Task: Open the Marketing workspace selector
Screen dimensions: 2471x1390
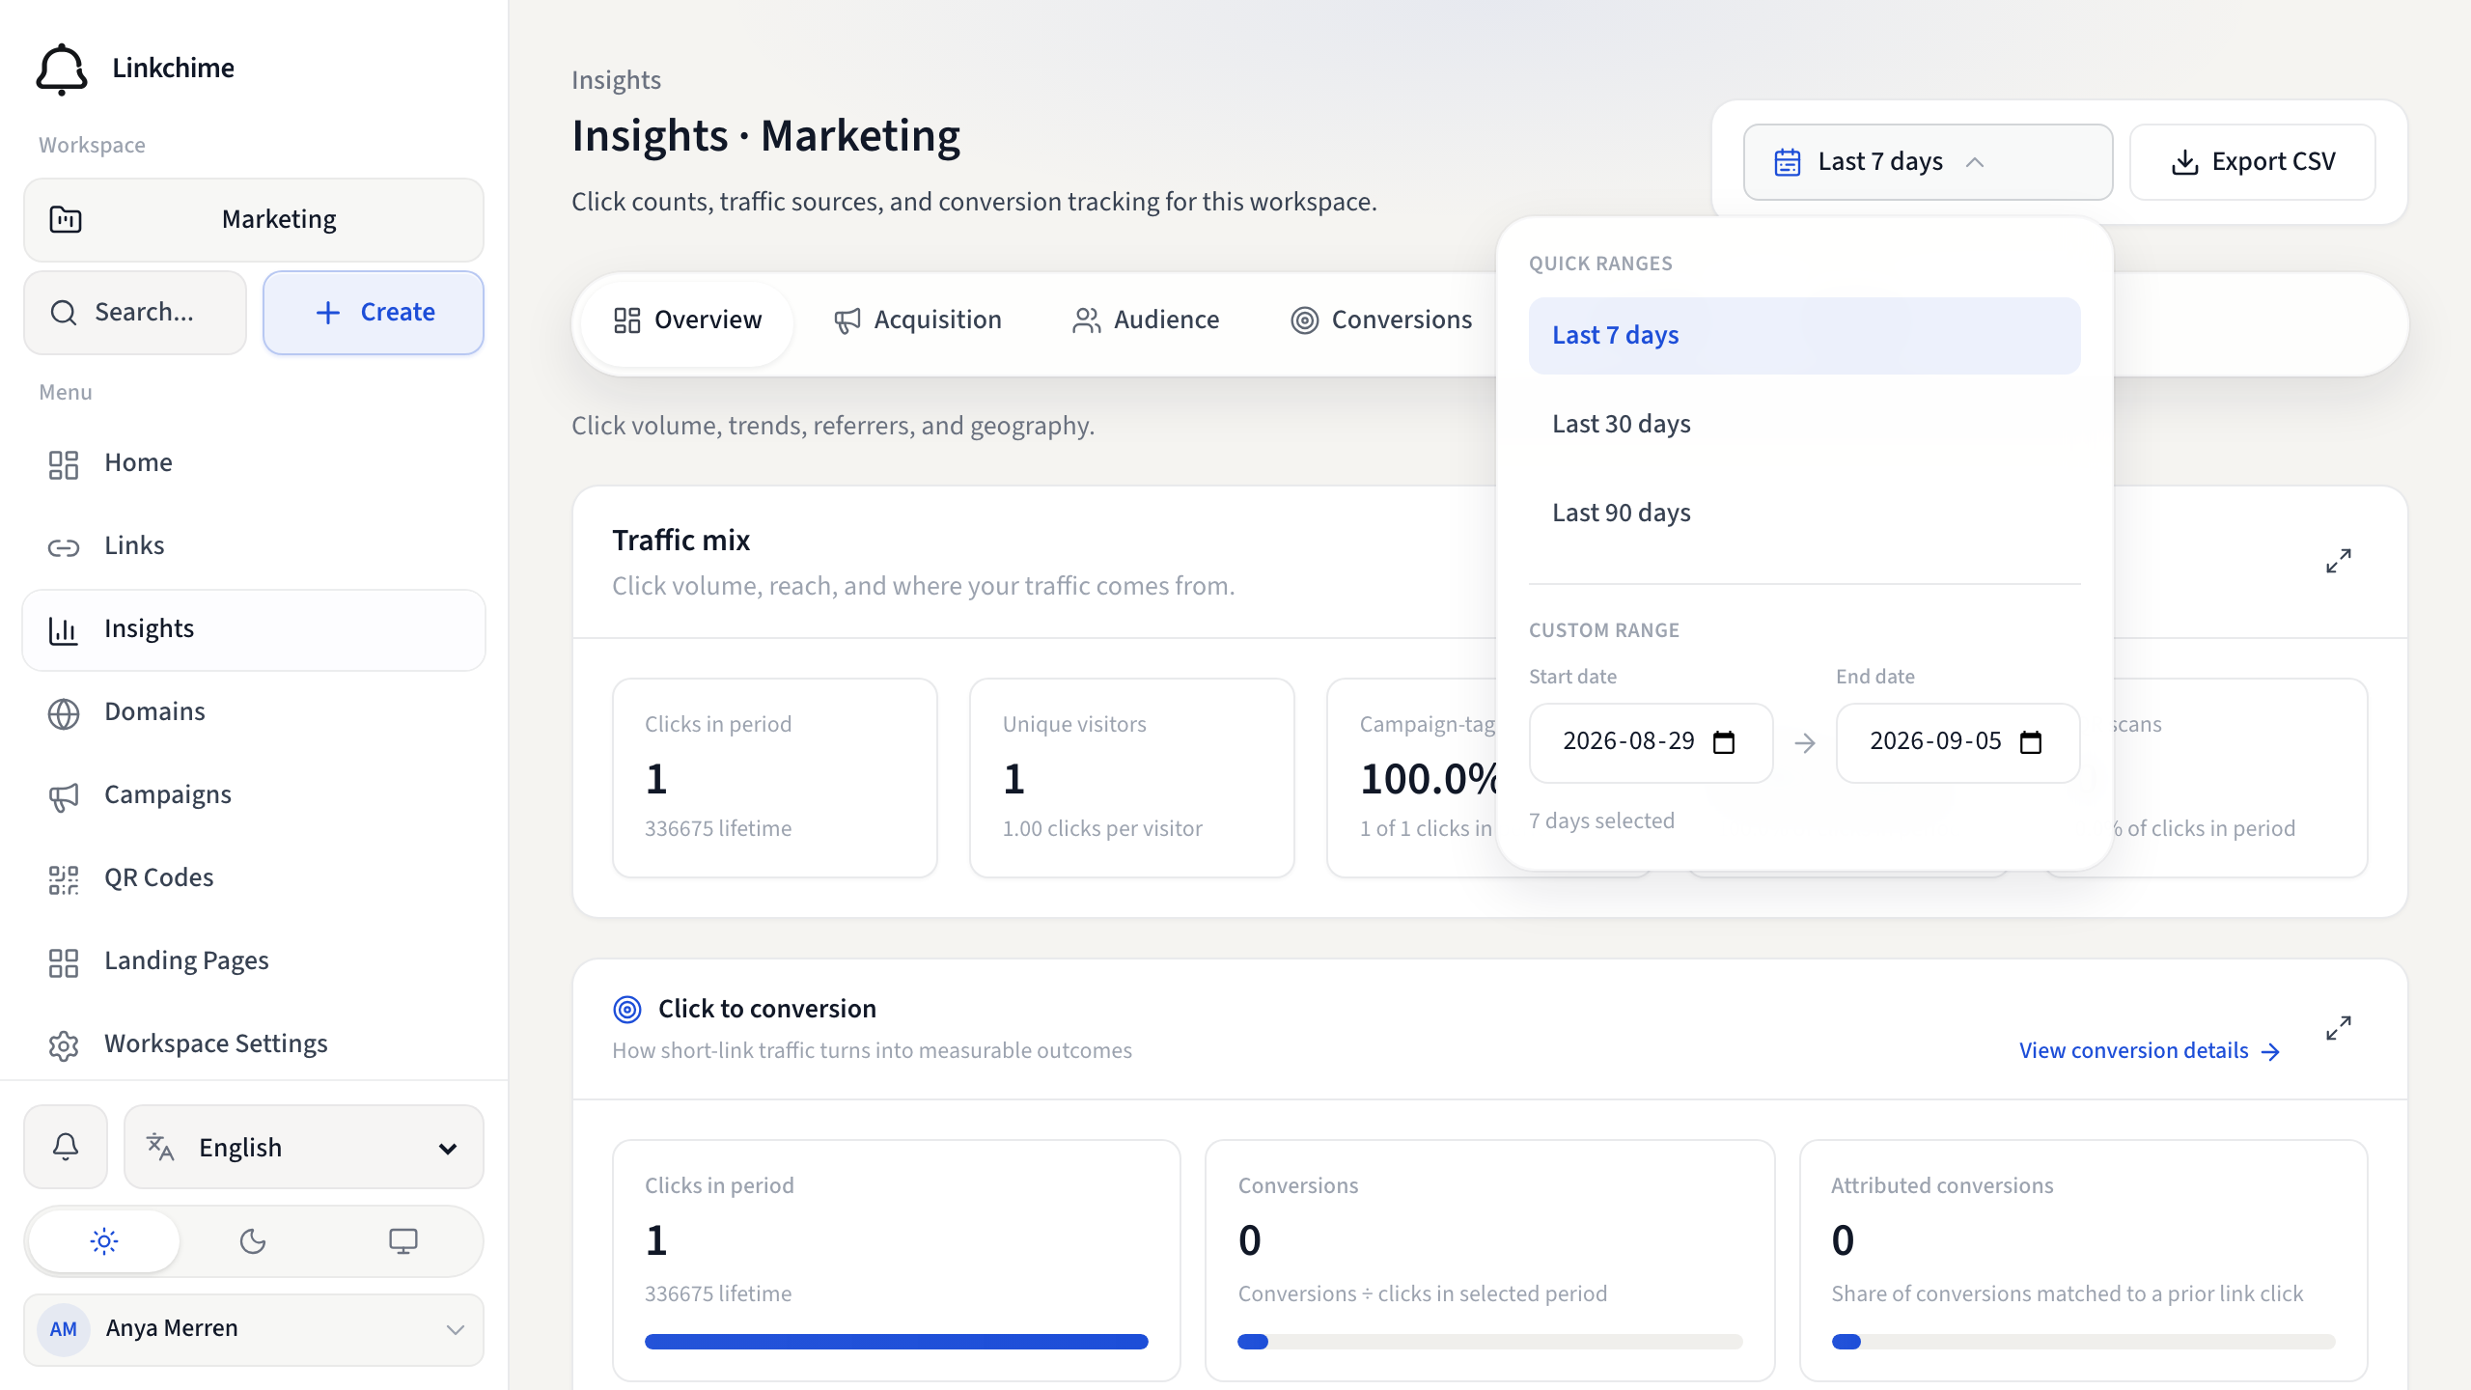Action: [254, 219]
